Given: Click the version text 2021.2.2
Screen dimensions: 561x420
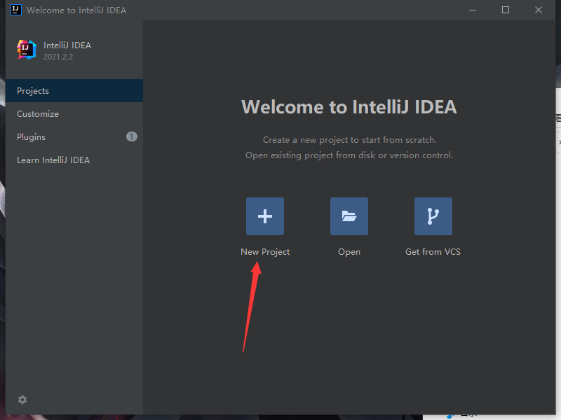Looking at the screenshot, I should 58,57.
